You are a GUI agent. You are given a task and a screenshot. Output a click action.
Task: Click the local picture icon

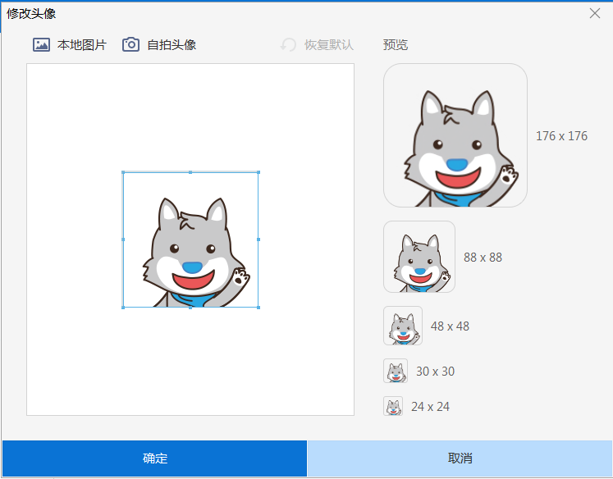(x=41, y=45)
